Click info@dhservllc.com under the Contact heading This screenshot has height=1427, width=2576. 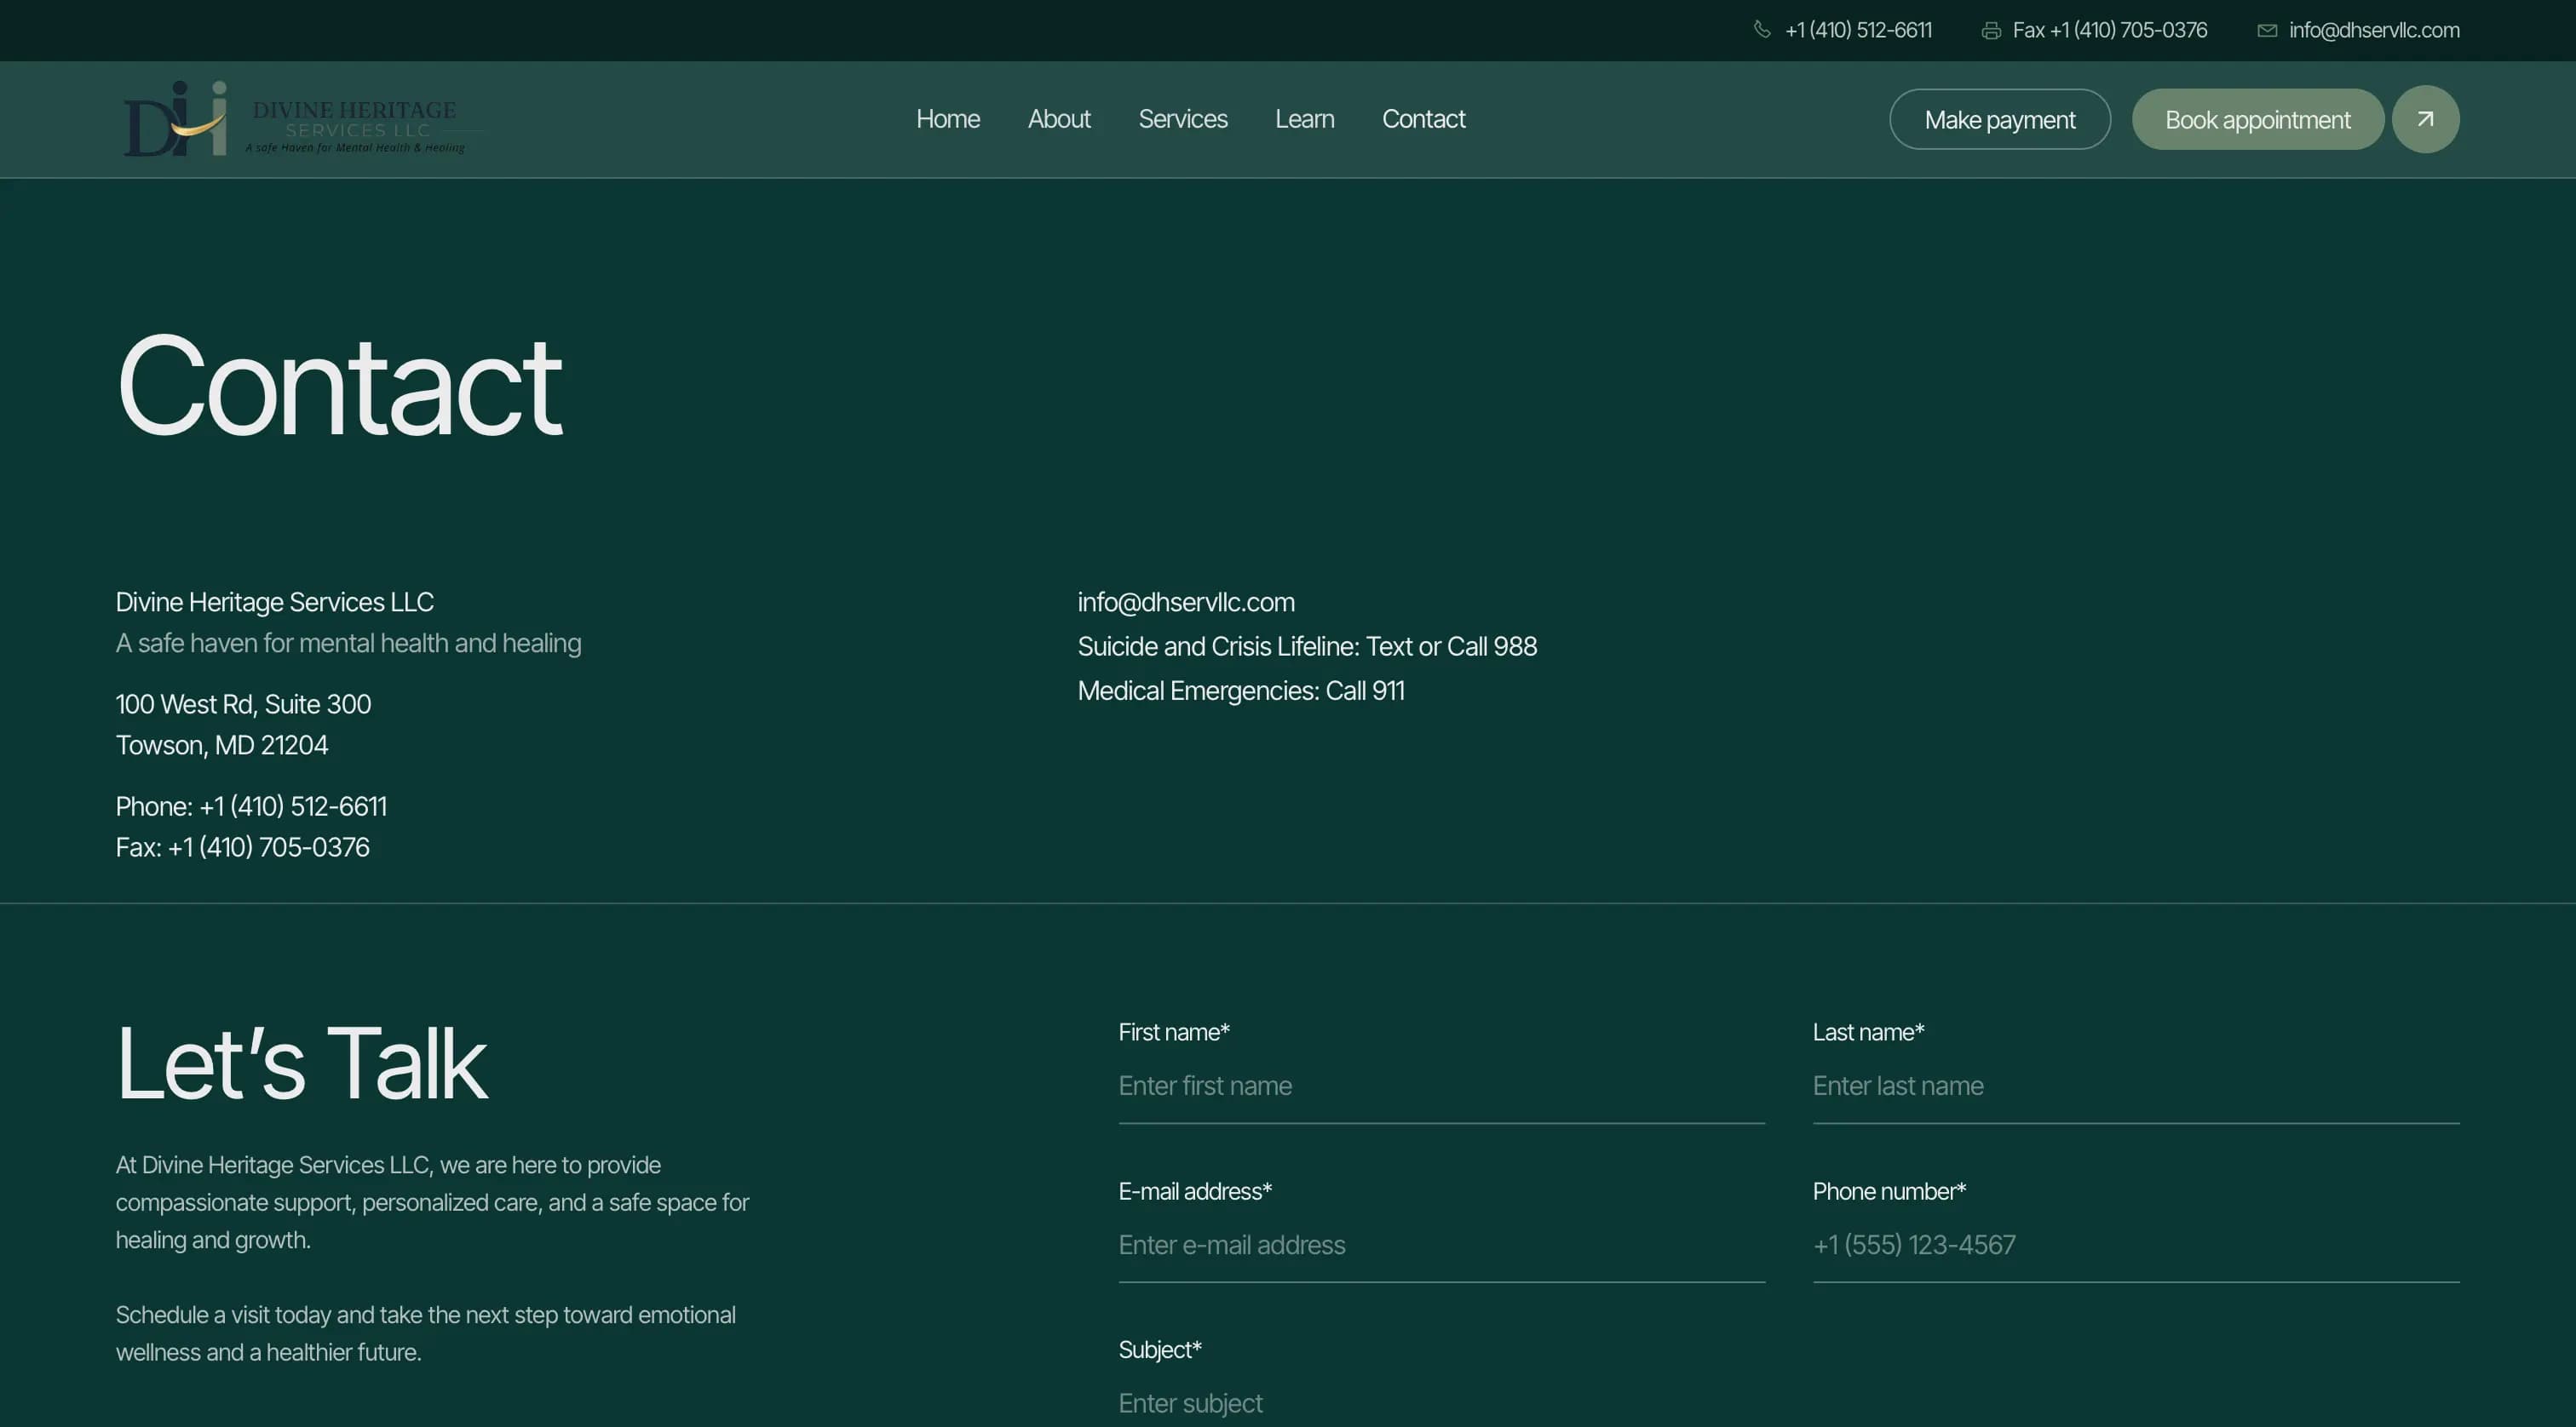point(1186,603)
